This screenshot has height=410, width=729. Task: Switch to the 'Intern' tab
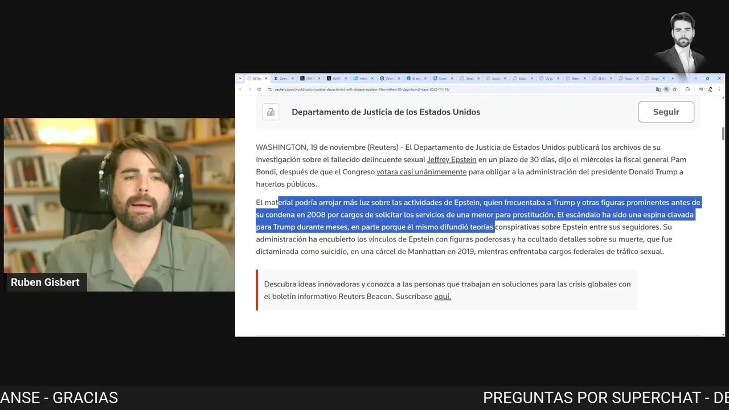pos(363,79)
